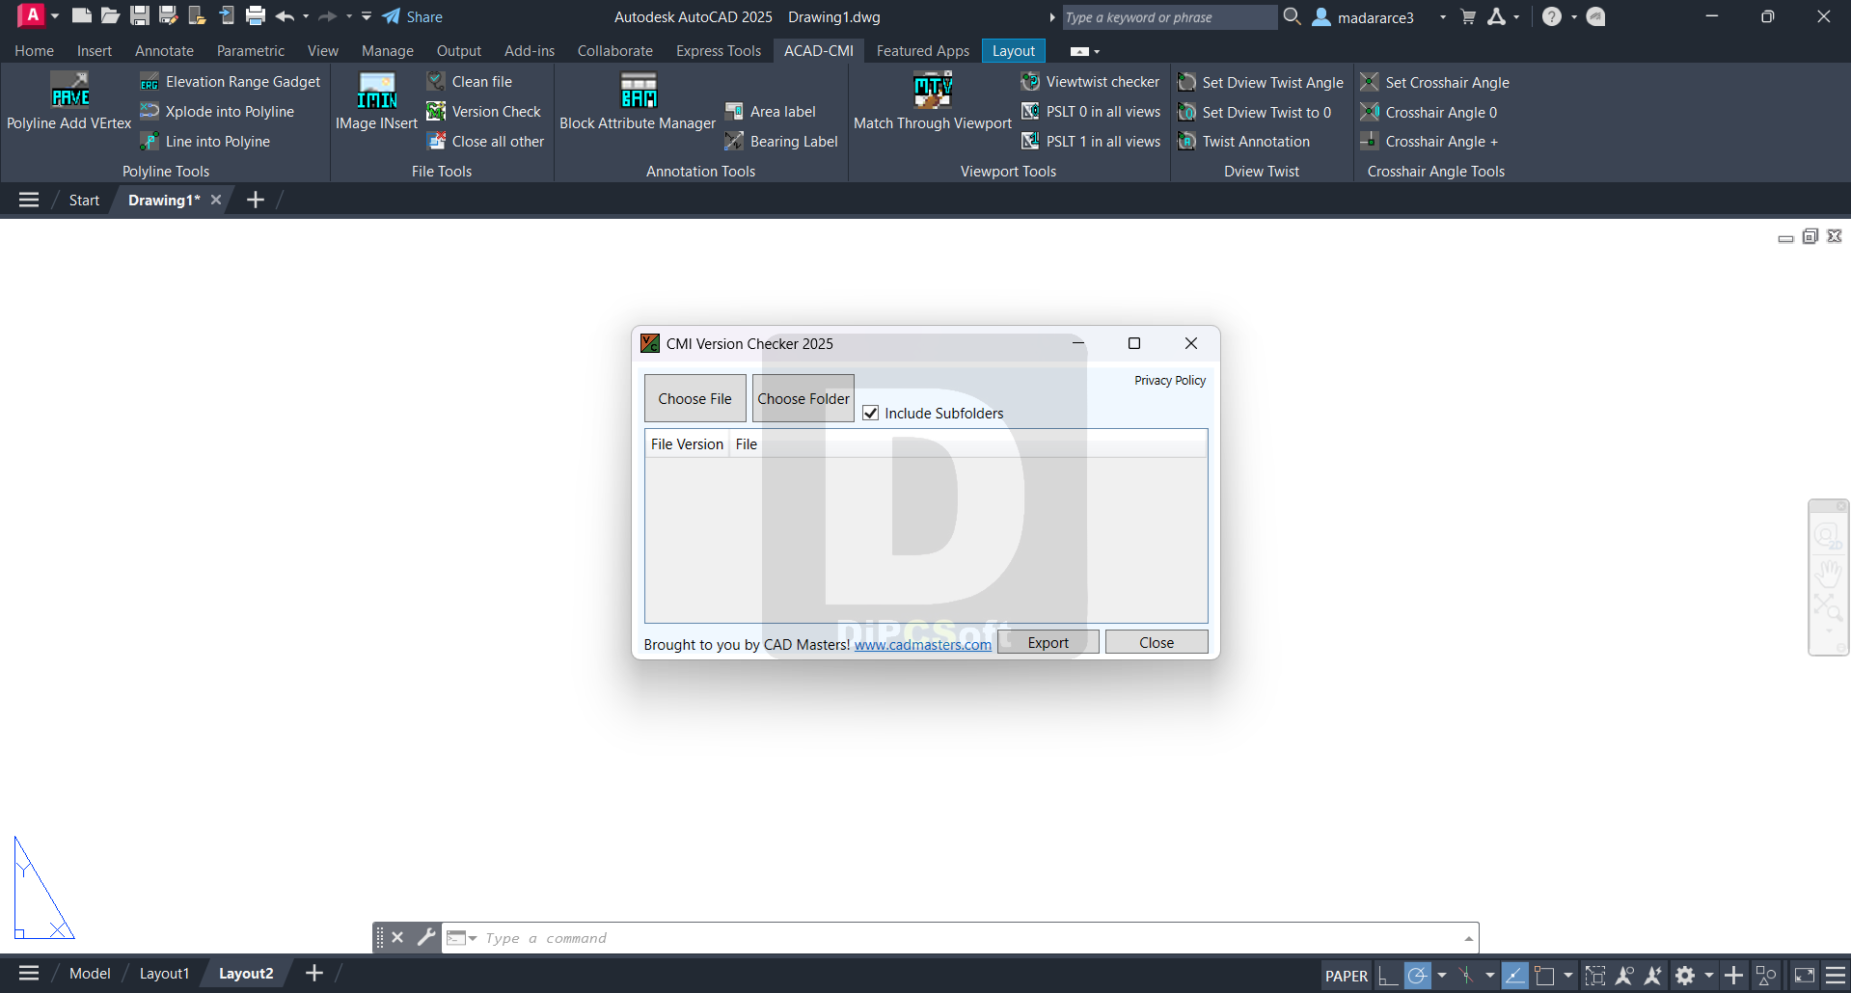Expand workspace switching gear dropdown

(x=1709, y=976)
